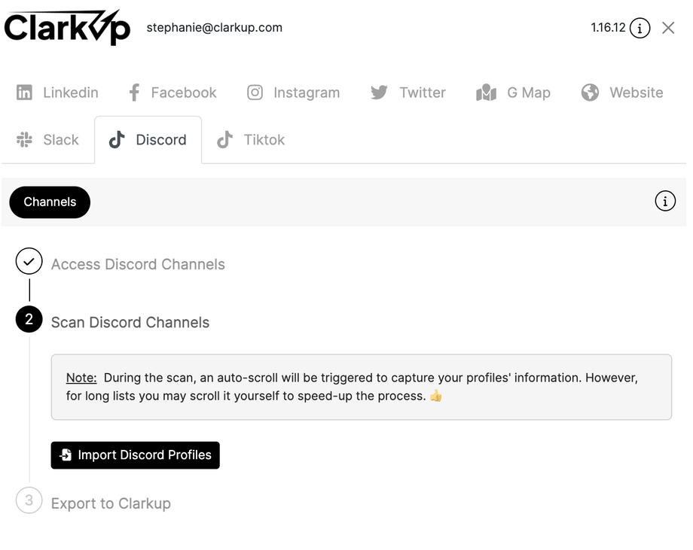
Task: Click the G Map icon
Action: click(486, 93)
